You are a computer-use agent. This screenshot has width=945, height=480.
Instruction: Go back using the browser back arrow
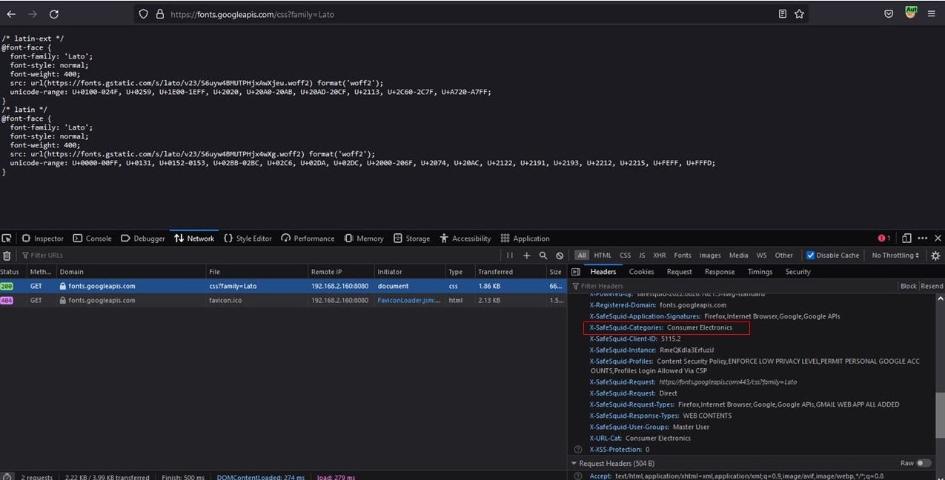(x=11, y=14)
